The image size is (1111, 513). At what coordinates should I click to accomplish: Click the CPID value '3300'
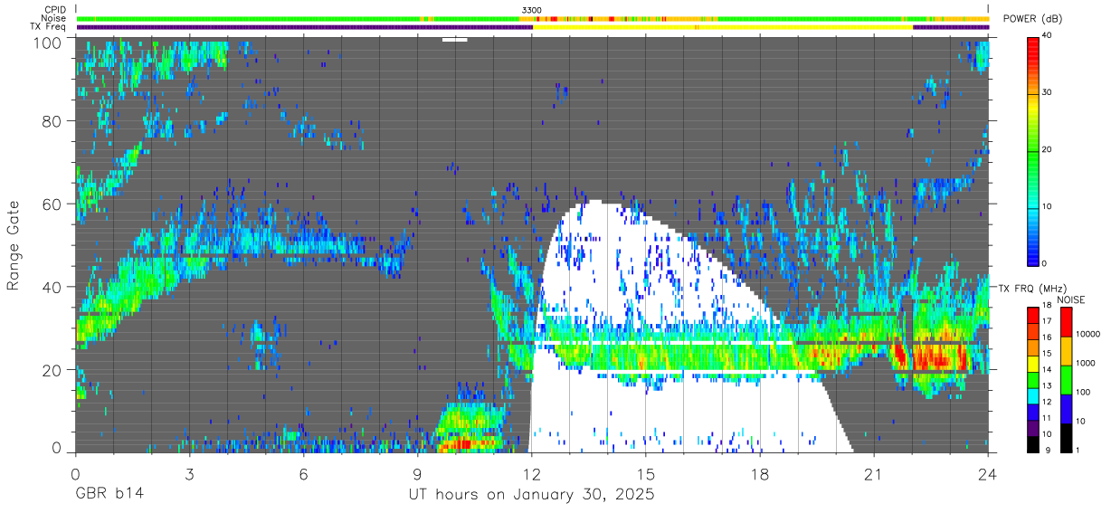(x=532, y=10)
